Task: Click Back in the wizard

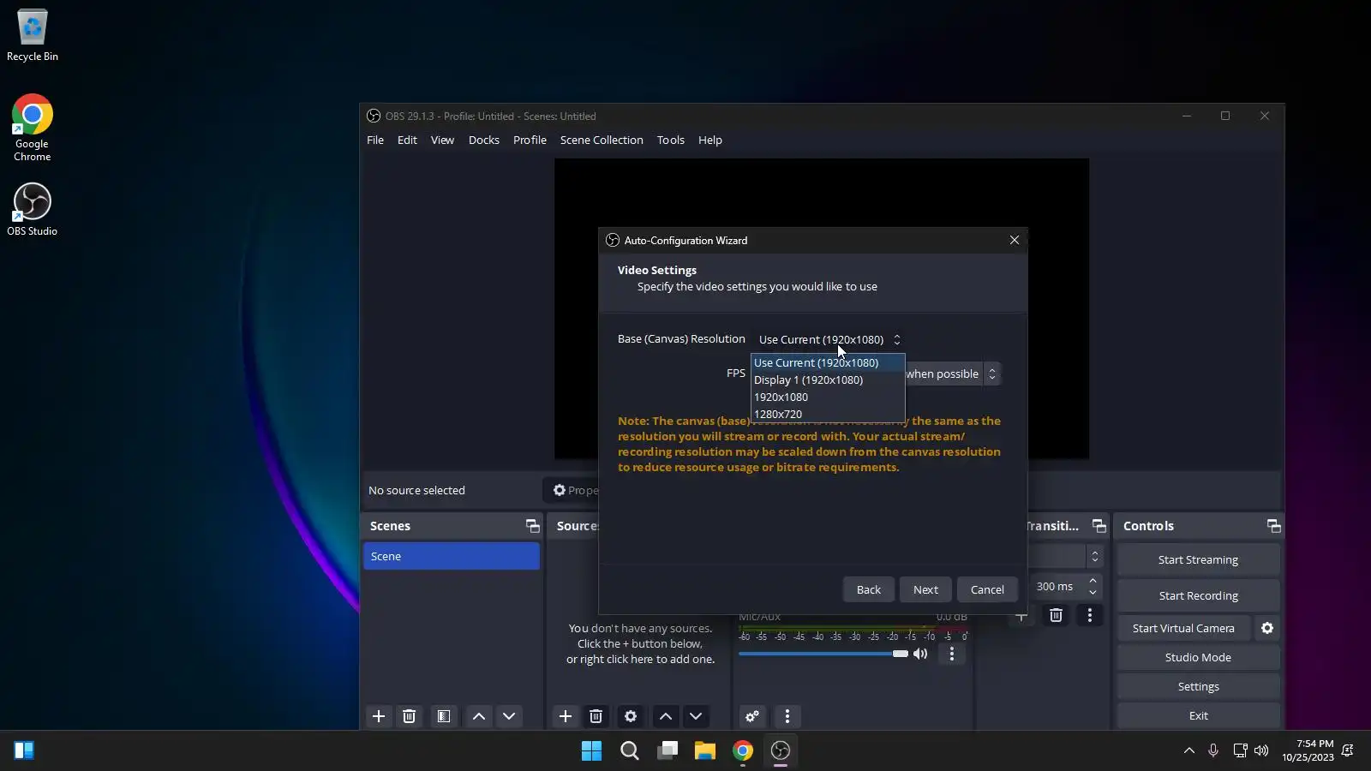Action: 869,589
